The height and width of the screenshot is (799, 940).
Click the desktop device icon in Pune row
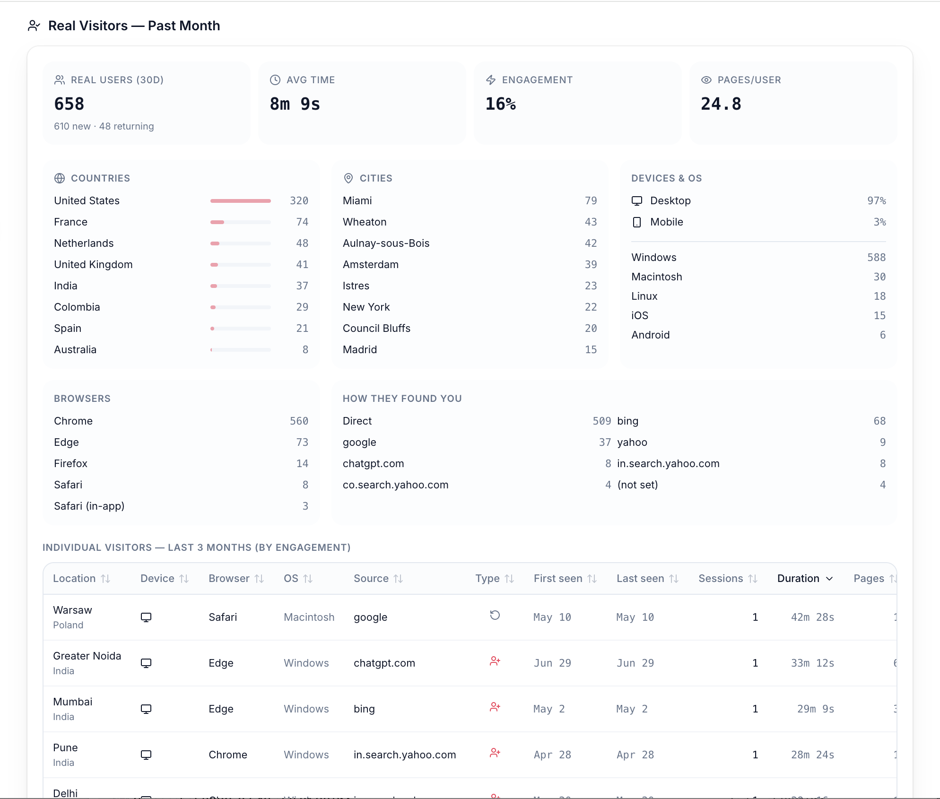[x=146, y=755]
